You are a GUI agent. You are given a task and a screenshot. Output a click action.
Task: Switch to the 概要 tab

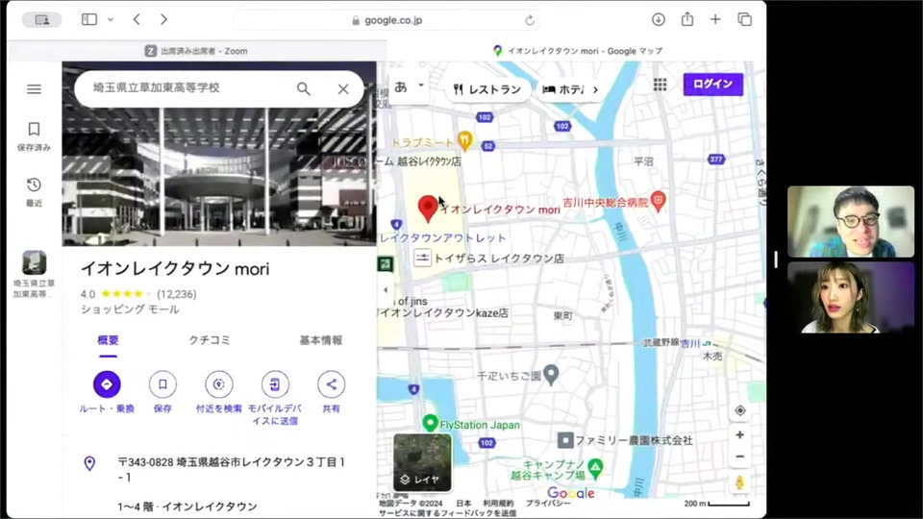click(x=108, y=340)
